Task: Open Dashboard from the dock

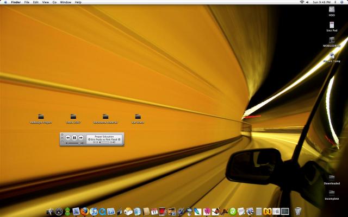Action: 59,212
